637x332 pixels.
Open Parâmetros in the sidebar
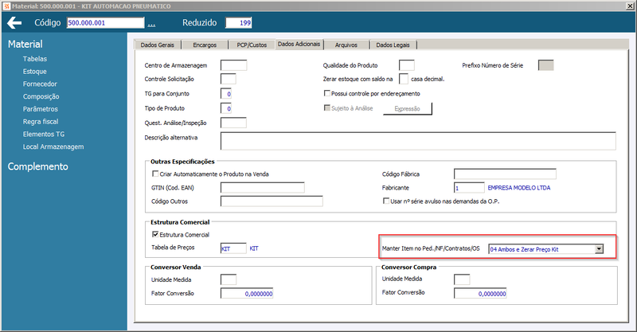[41, 109]
